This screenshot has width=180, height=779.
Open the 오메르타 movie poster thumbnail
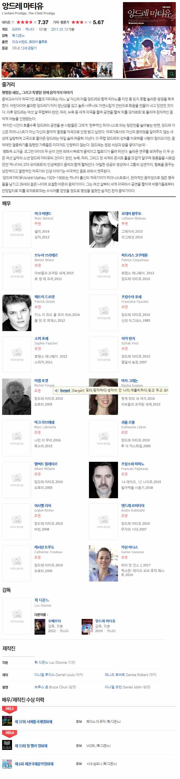point(40,627)
